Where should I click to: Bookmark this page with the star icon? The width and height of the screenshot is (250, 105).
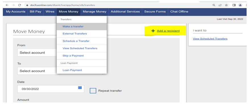tap(226, 5)
